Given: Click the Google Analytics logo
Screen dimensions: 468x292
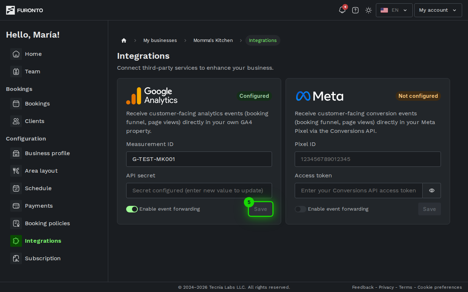Looking at the screenshot, I should (152, 96).
